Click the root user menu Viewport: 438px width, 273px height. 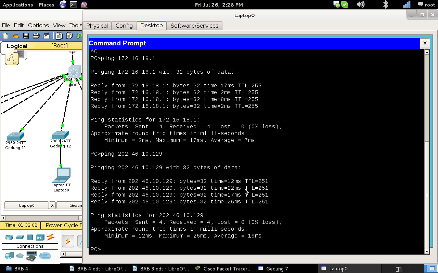pyautogui.click(x=427, y=5)
